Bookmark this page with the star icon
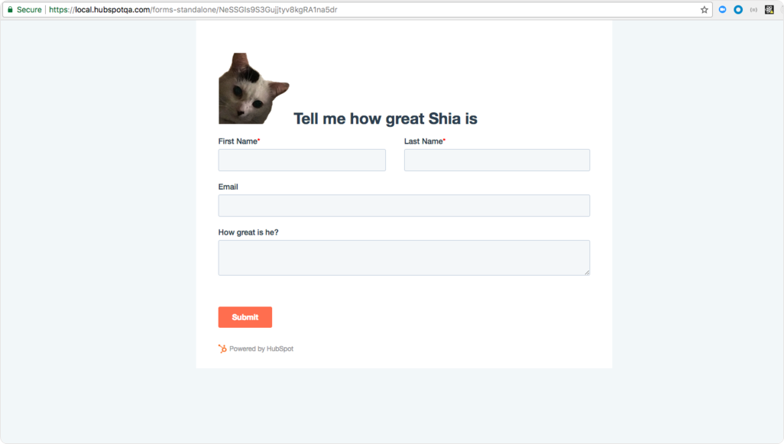Screen dimensions: 784x444 coord(704,10)
